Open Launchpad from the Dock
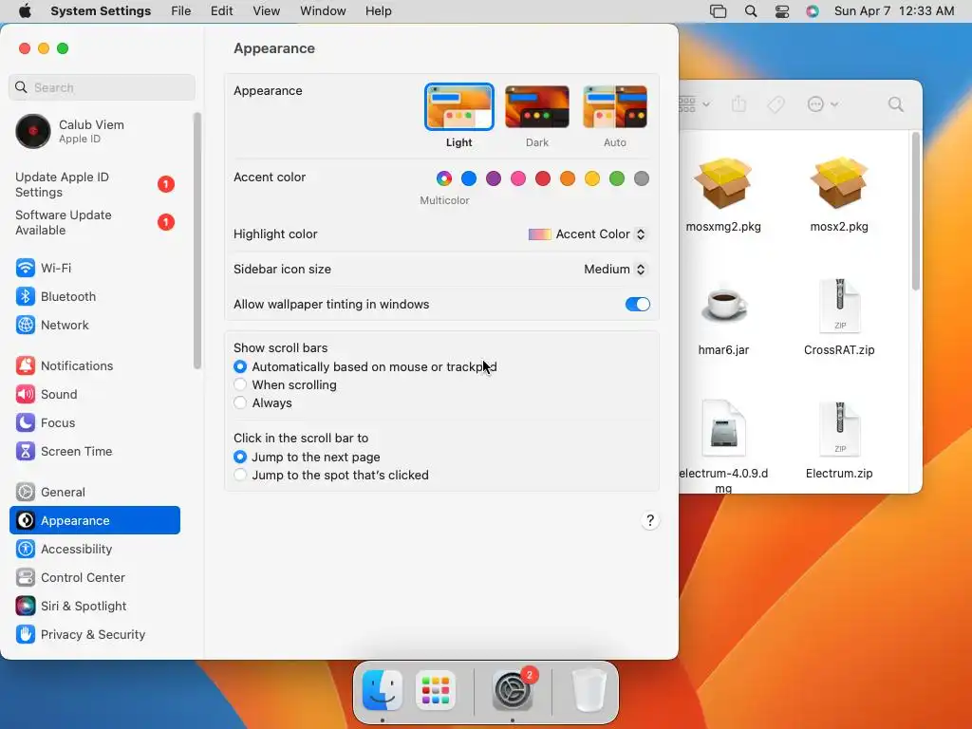The image size is (972, 729). (436, 689)
